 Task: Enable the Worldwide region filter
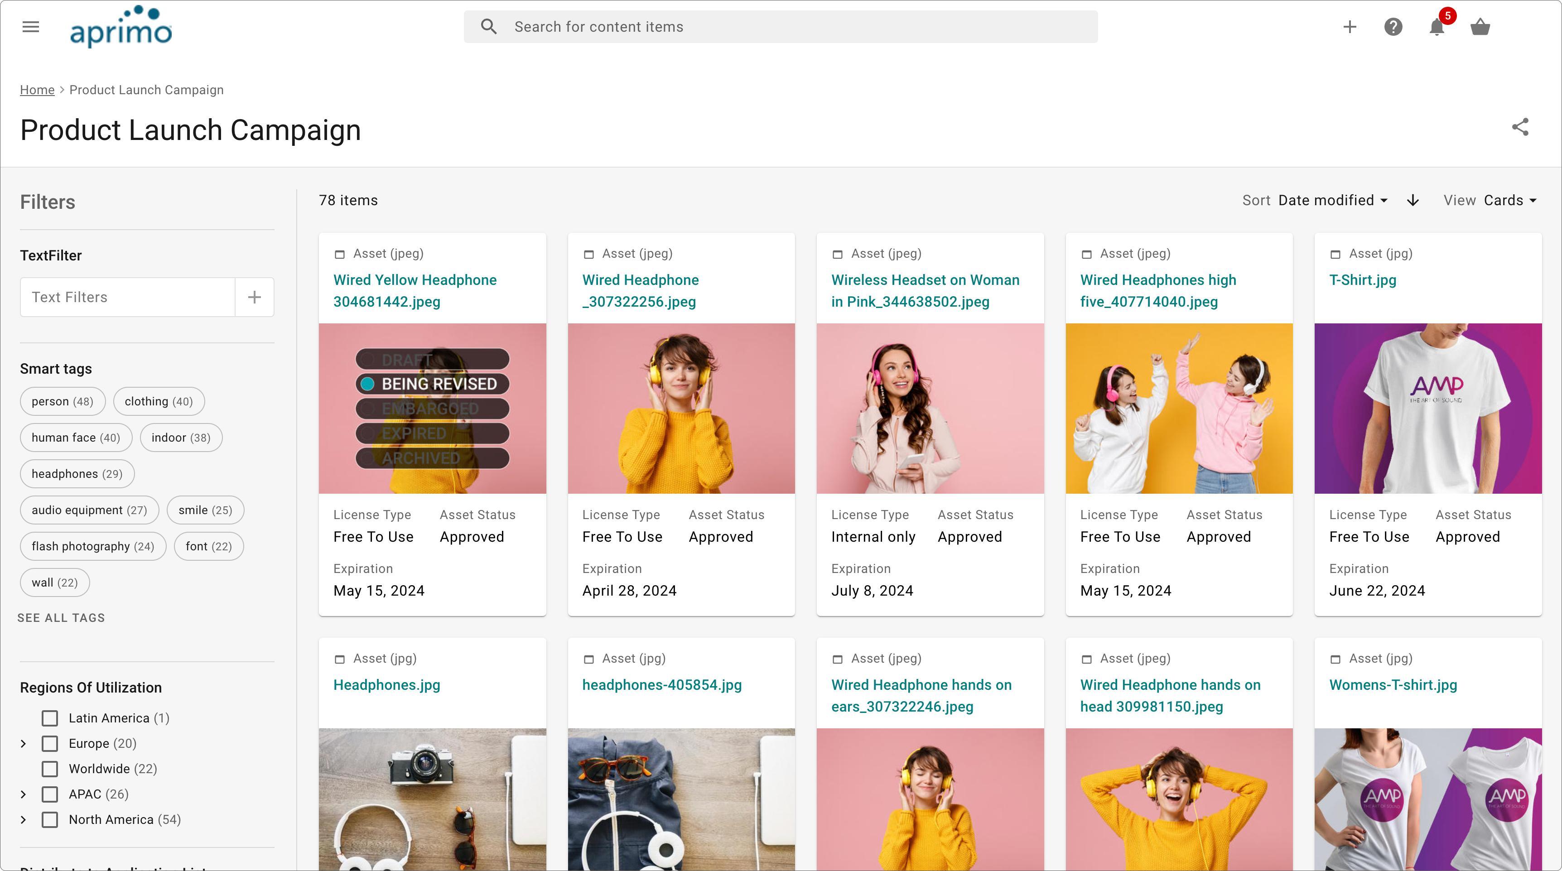[x=50, y=769]
